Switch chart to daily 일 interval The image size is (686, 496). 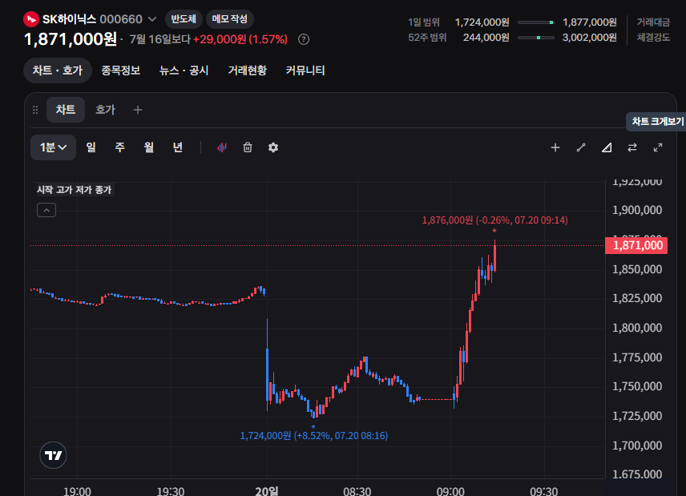91,147
